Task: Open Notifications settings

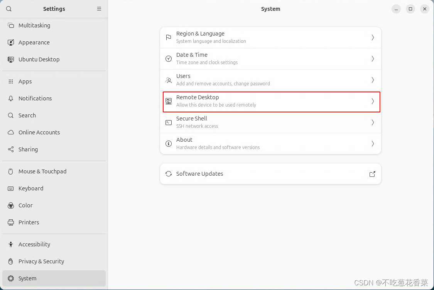Action: click(x=54, y=98)
